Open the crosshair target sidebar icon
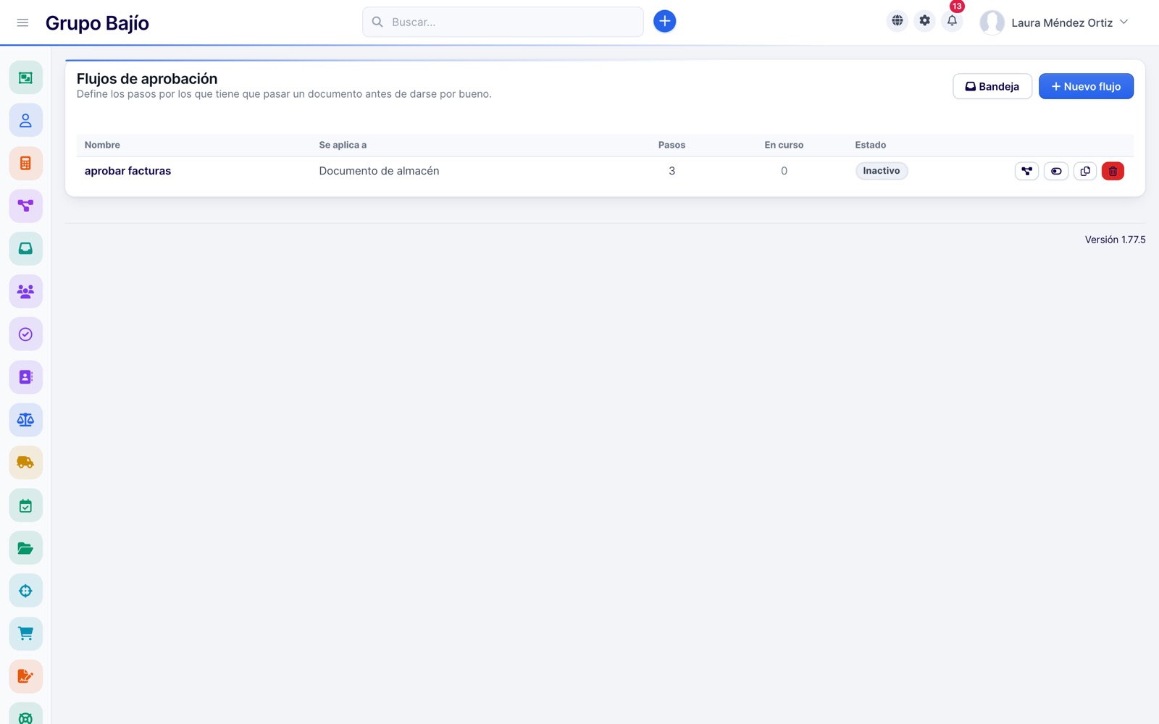 tap(25, 591)
